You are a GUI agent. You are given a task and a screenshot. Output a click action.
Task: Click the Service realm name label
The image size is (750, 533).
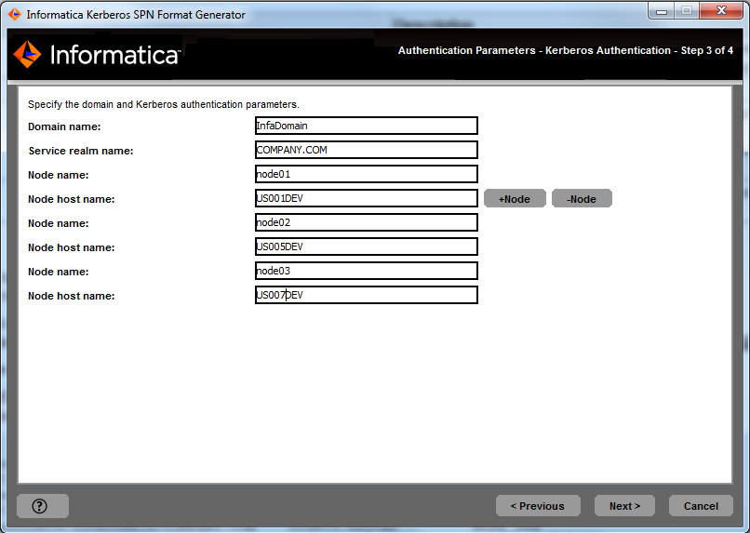[81, 151]
